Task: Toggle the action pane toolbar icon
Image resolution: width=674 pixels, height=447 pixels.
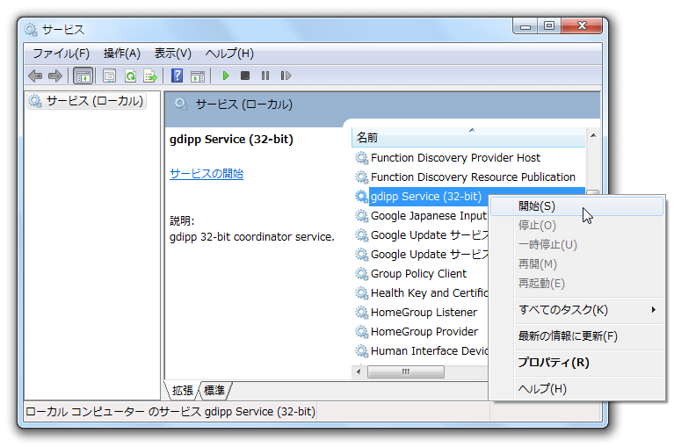Action: (x=198, y=76)
